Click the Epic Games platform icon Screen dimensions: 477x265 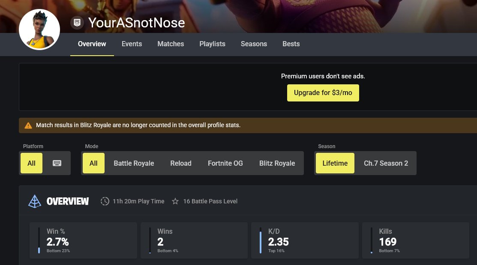(77, 23)
